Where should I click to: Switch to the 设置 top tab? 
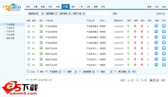[x=36, y=7]
